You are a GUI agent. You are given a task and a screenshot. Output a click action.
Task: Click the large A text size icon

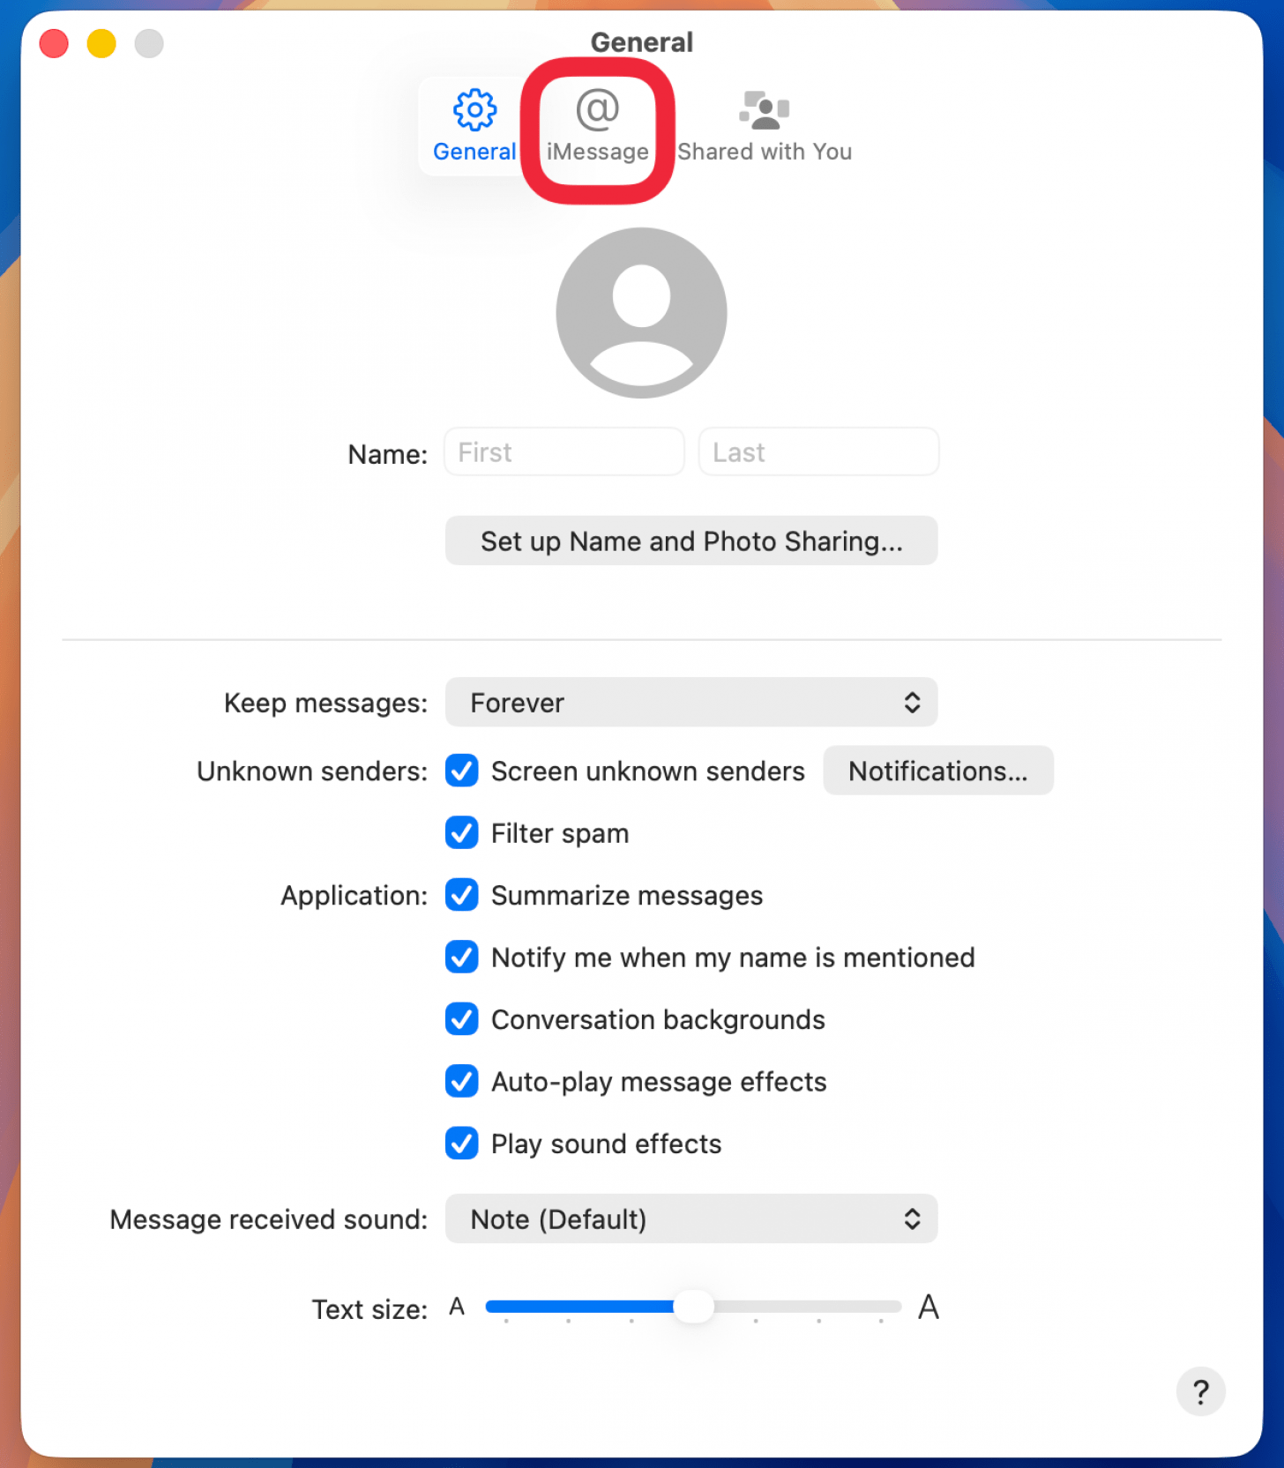929,1307
